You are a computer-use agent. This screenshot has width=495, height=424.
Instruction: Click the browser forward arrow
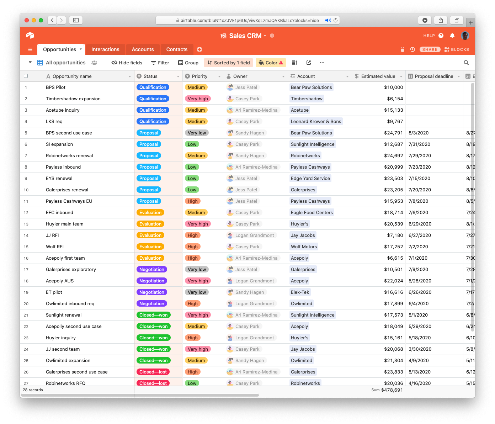tap(62, 20)
